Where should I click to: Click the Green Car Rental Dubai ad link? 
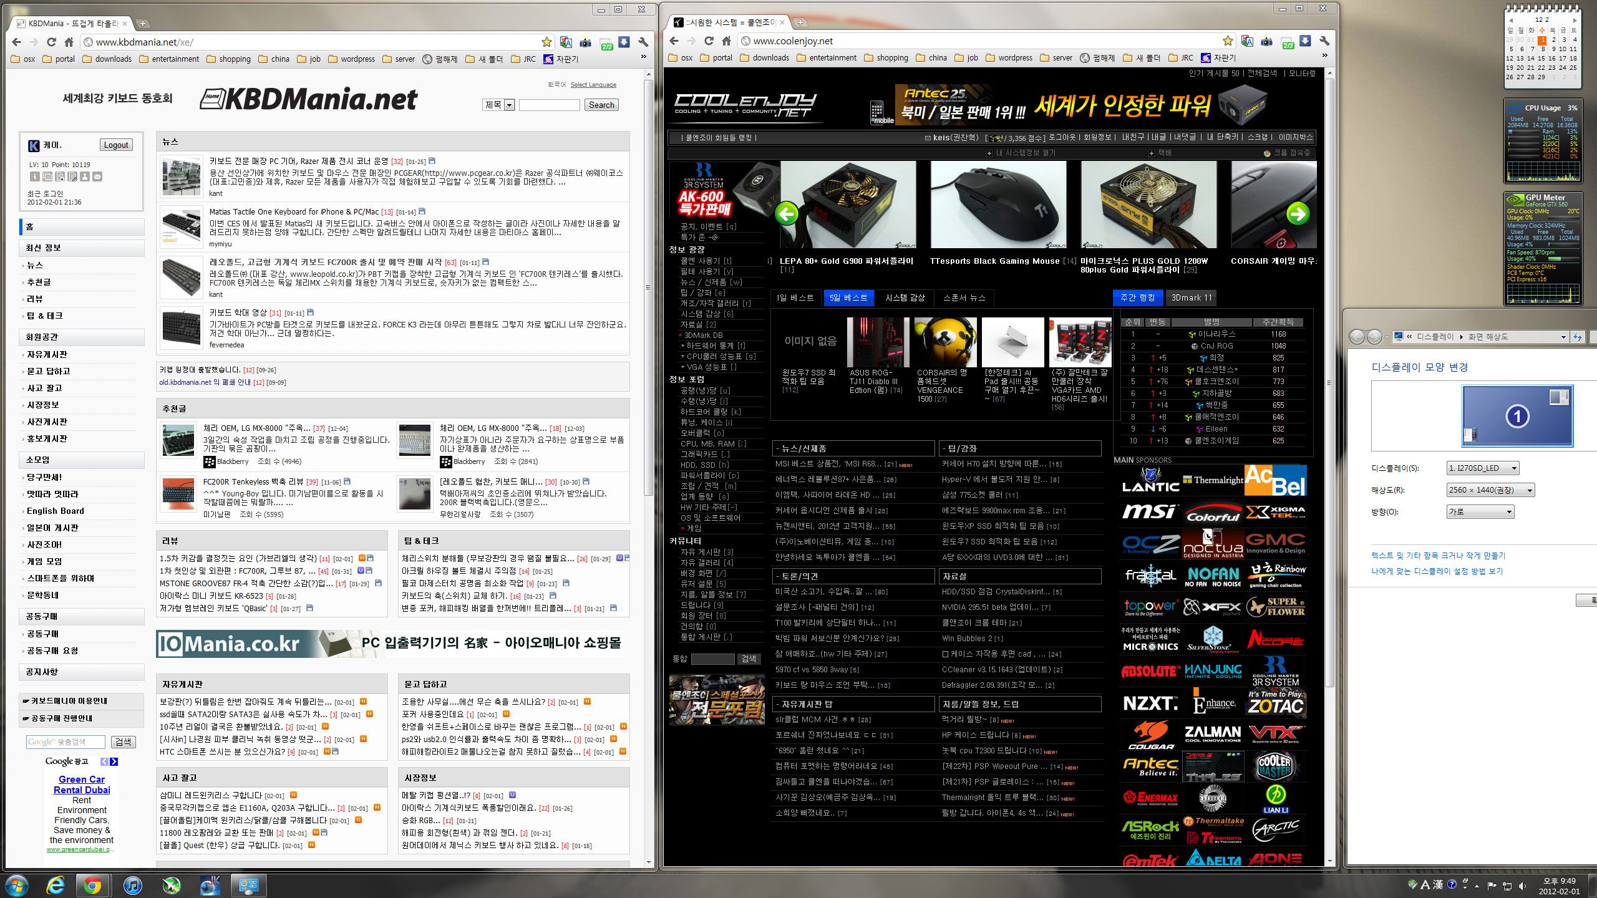pyautogui.click(x=82, y=785)
